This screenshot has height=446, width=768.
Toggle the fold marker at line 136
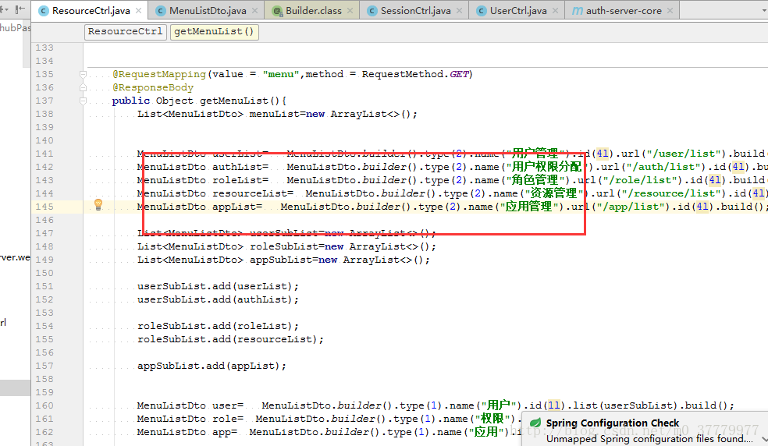pos(83,87)
